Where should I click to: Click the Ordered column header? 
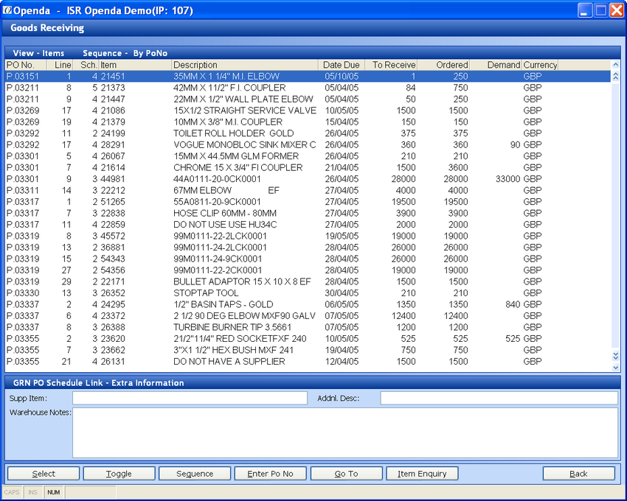pyautogui.click(x=443, y=65)
